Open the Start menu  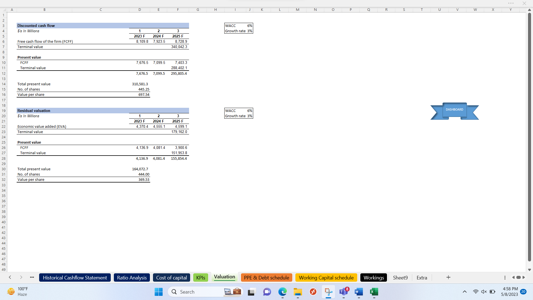point(158,292)
